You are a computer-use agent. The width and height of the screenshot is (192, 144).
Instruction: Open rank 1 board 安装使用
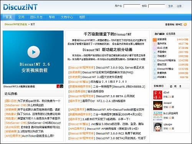pyautogui.click(x=162, y=39)
